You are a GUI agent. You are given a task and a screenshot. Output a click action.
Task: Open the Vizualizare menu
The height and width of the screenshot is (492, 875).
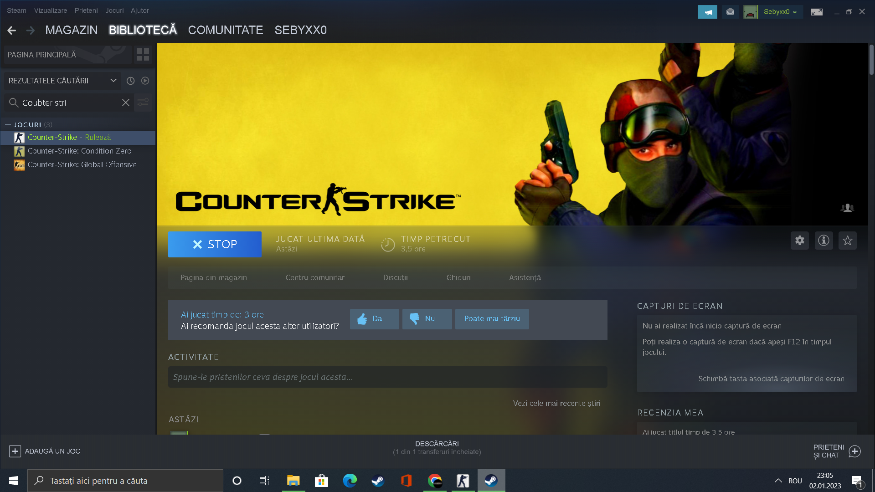click(x=50, y=10)
